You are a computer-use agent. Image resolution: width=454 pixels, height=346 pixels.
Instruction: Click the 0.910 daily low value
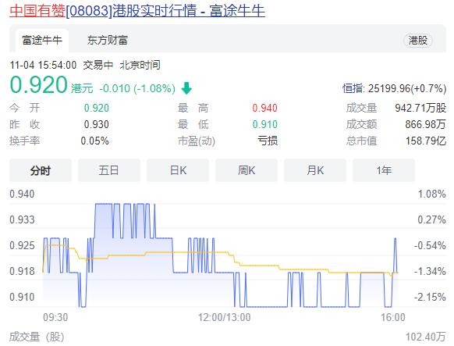(x=264, y=125)
